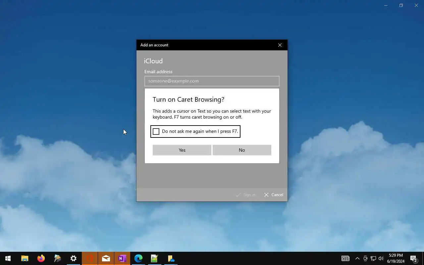Launch Firefox from the taskbar
424x265 pixels.
pyautogui.click(x=41, y=258)
